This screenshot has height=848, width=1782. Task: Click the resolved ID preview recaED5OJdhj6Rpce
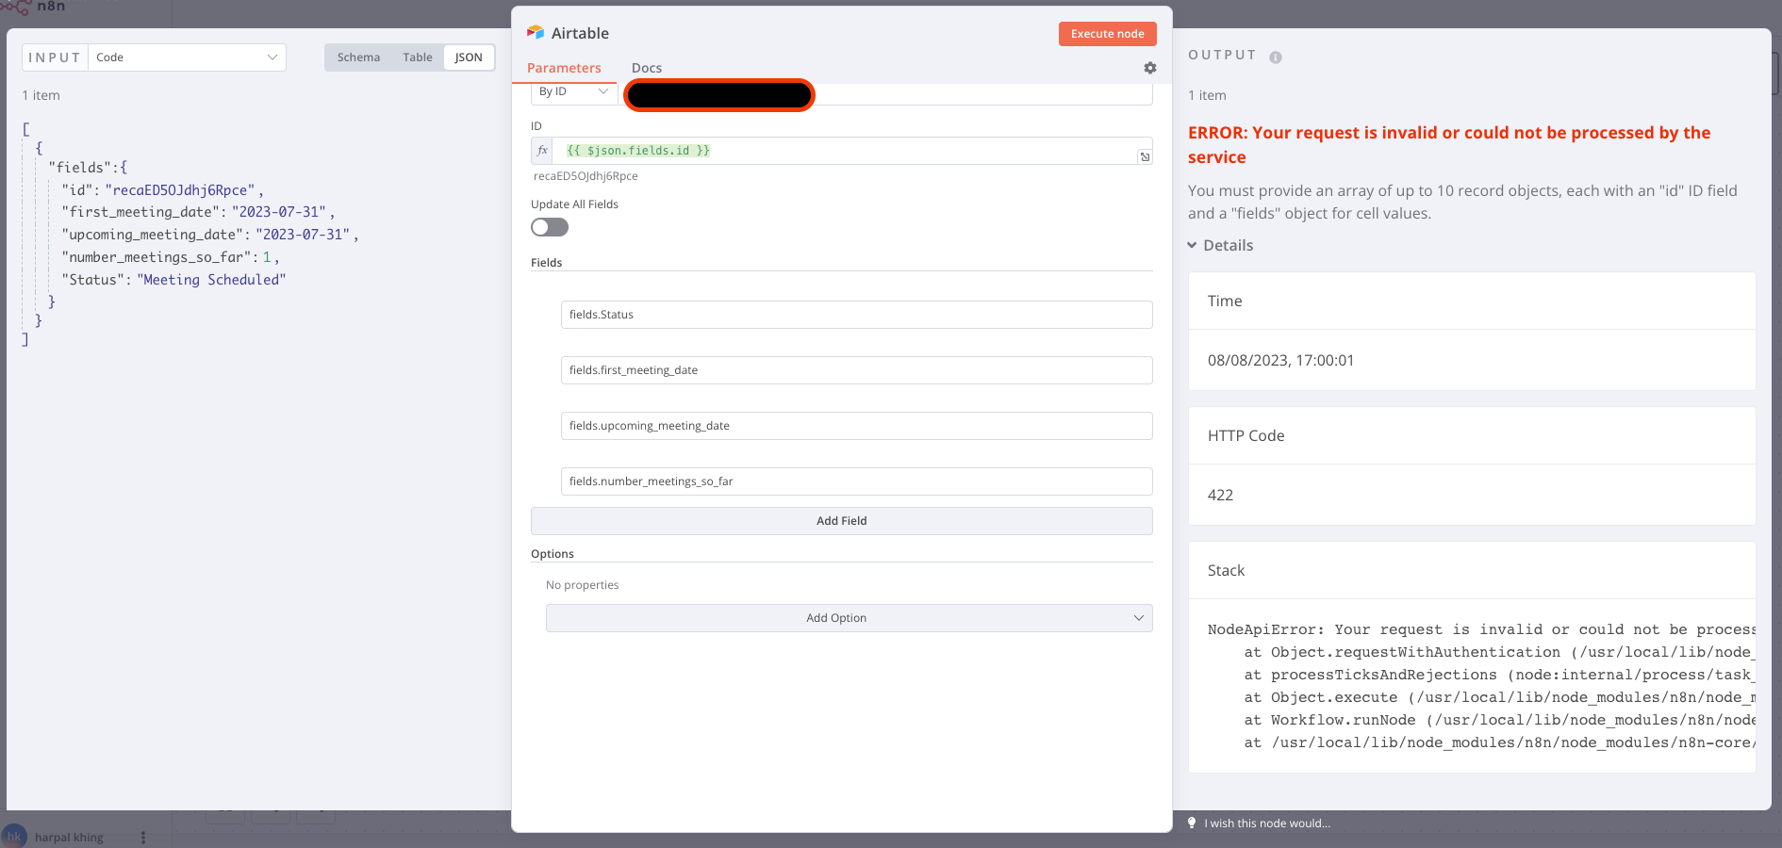(586, 176)
